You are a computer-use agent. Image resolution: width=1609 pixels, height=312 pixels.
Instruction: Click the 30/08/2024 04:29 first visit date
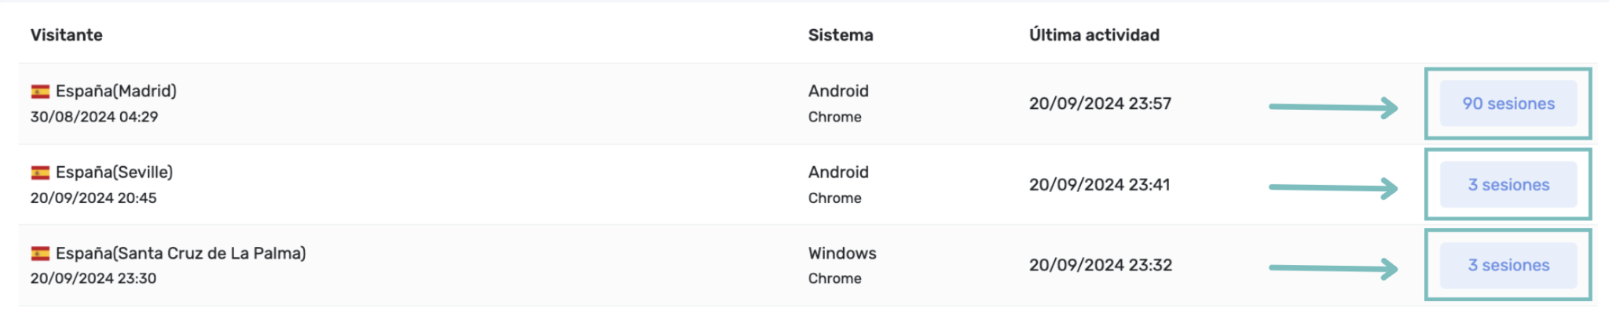(94, 117)
